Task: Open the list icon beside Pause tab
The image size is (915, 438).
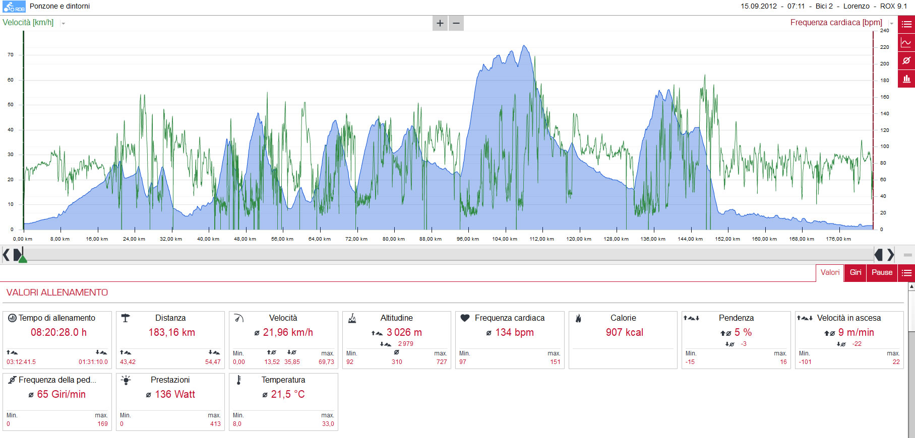Action: [x=906, y=273]
